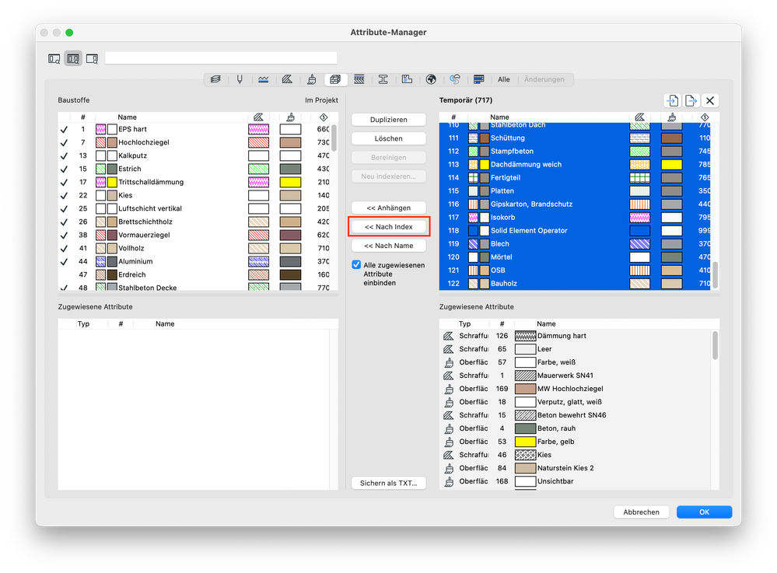Click yellow surface swatch of Trittschalldämmung
777x573 pixels.
coord(290,182)
